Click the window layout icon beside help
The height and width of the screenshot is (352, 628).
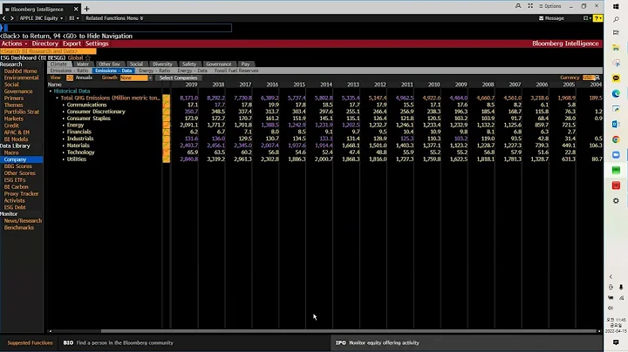coord(587,18)
